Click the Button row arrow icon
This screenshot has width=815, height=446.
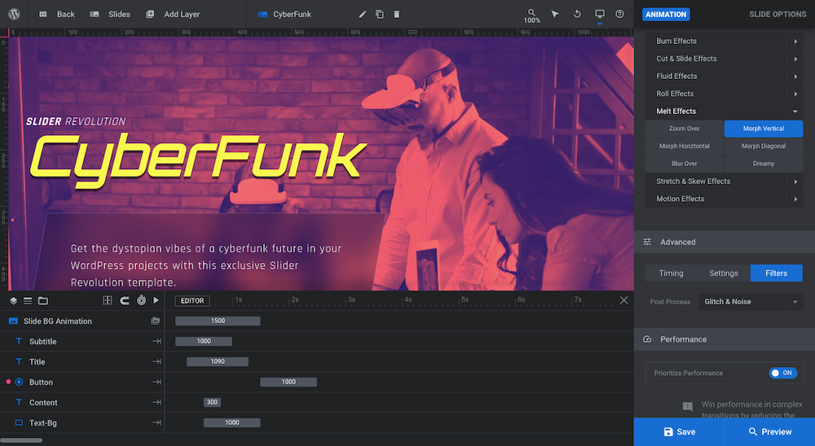click(x=156, y=383)
